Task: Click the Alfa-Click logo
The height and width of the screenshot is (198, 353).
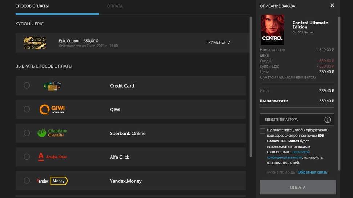Action: (52, 157)
